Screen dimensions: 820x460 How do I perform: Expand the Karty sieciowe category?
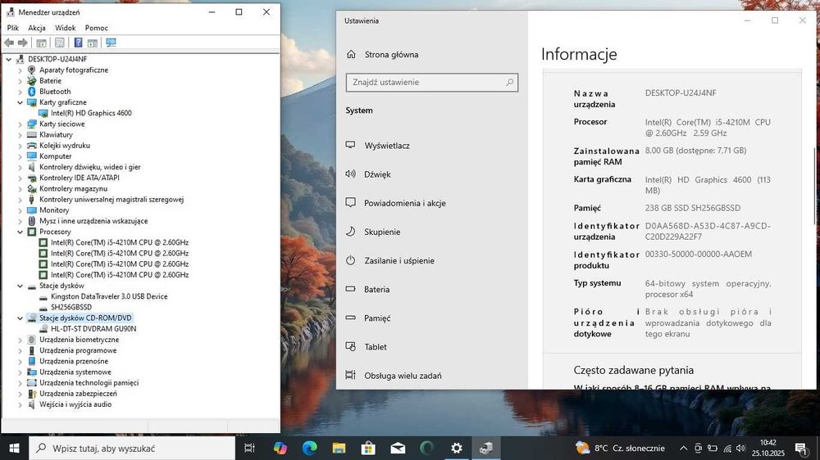click(x=20, y=124)
